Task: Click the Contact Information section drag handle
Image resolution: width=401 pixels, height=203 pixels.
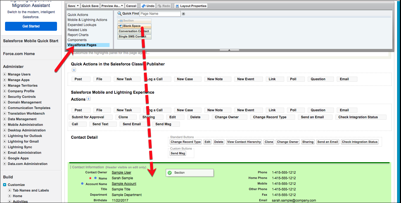Action: pos(70,167)
